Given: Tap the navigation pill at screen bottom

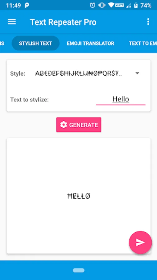Looking at the screenshot, I should [x=78, y=270].
